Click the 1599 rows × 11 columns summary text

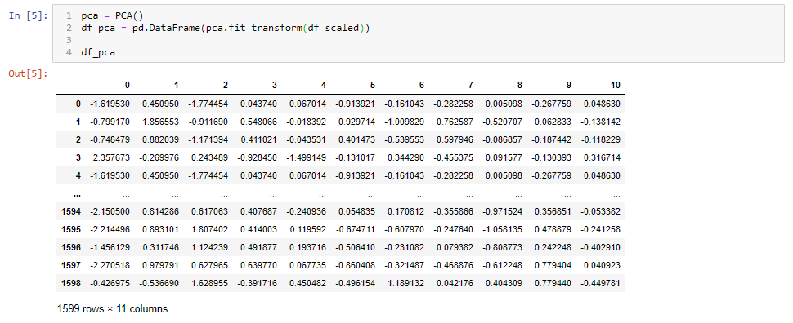click(x=112, y=308)
